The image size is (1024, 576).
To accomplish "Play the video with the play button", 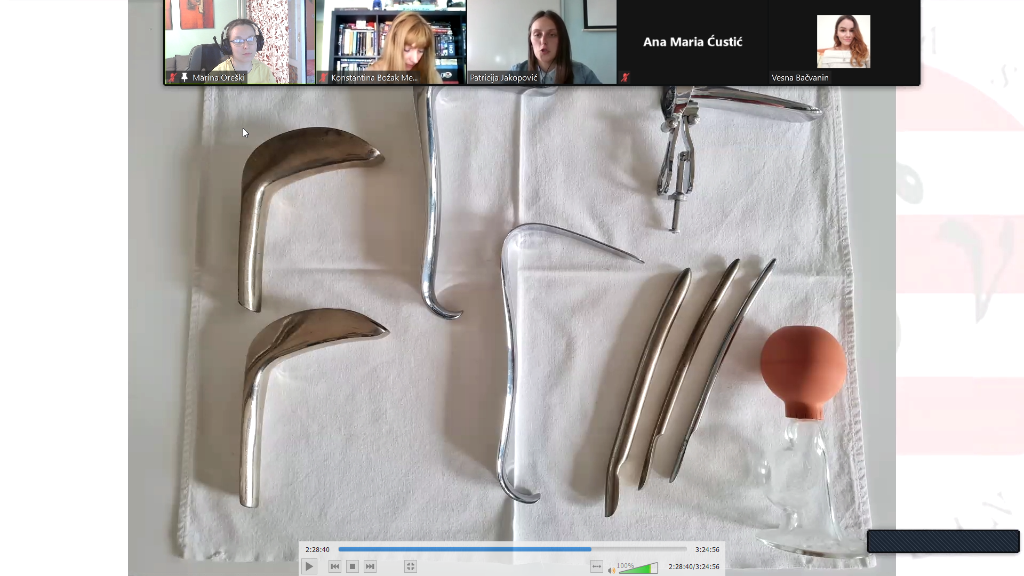I will 309,566.
